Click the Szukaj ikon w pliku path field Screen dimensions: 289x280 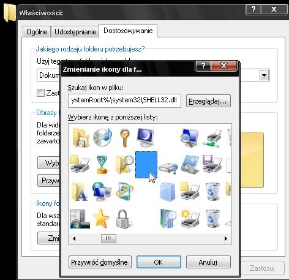tap(124, 100)
